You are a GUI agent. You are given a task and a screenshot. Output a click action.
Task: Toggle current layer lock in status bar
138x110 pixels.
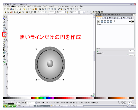pos(25,103)
